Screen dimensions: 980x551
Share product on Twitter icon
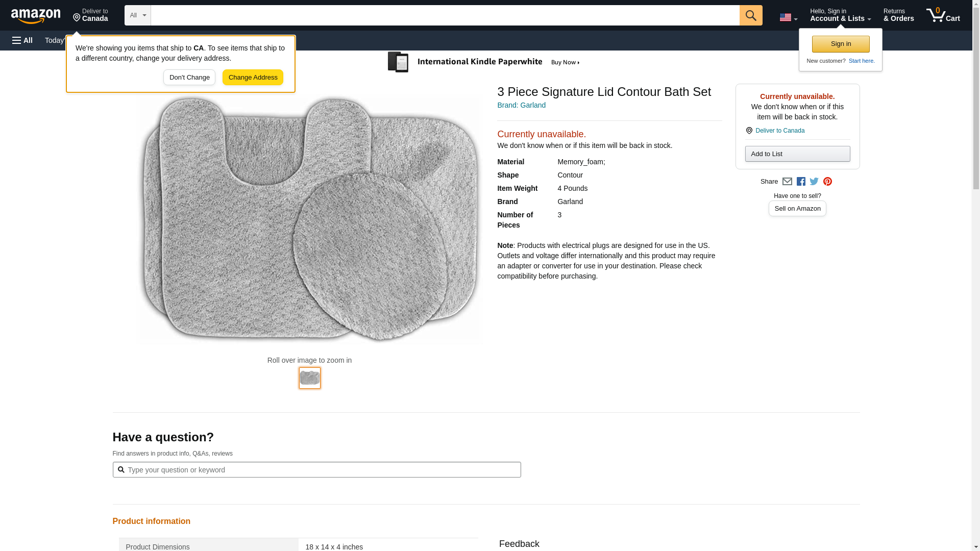pyautogui.click(x=814, y=182)
